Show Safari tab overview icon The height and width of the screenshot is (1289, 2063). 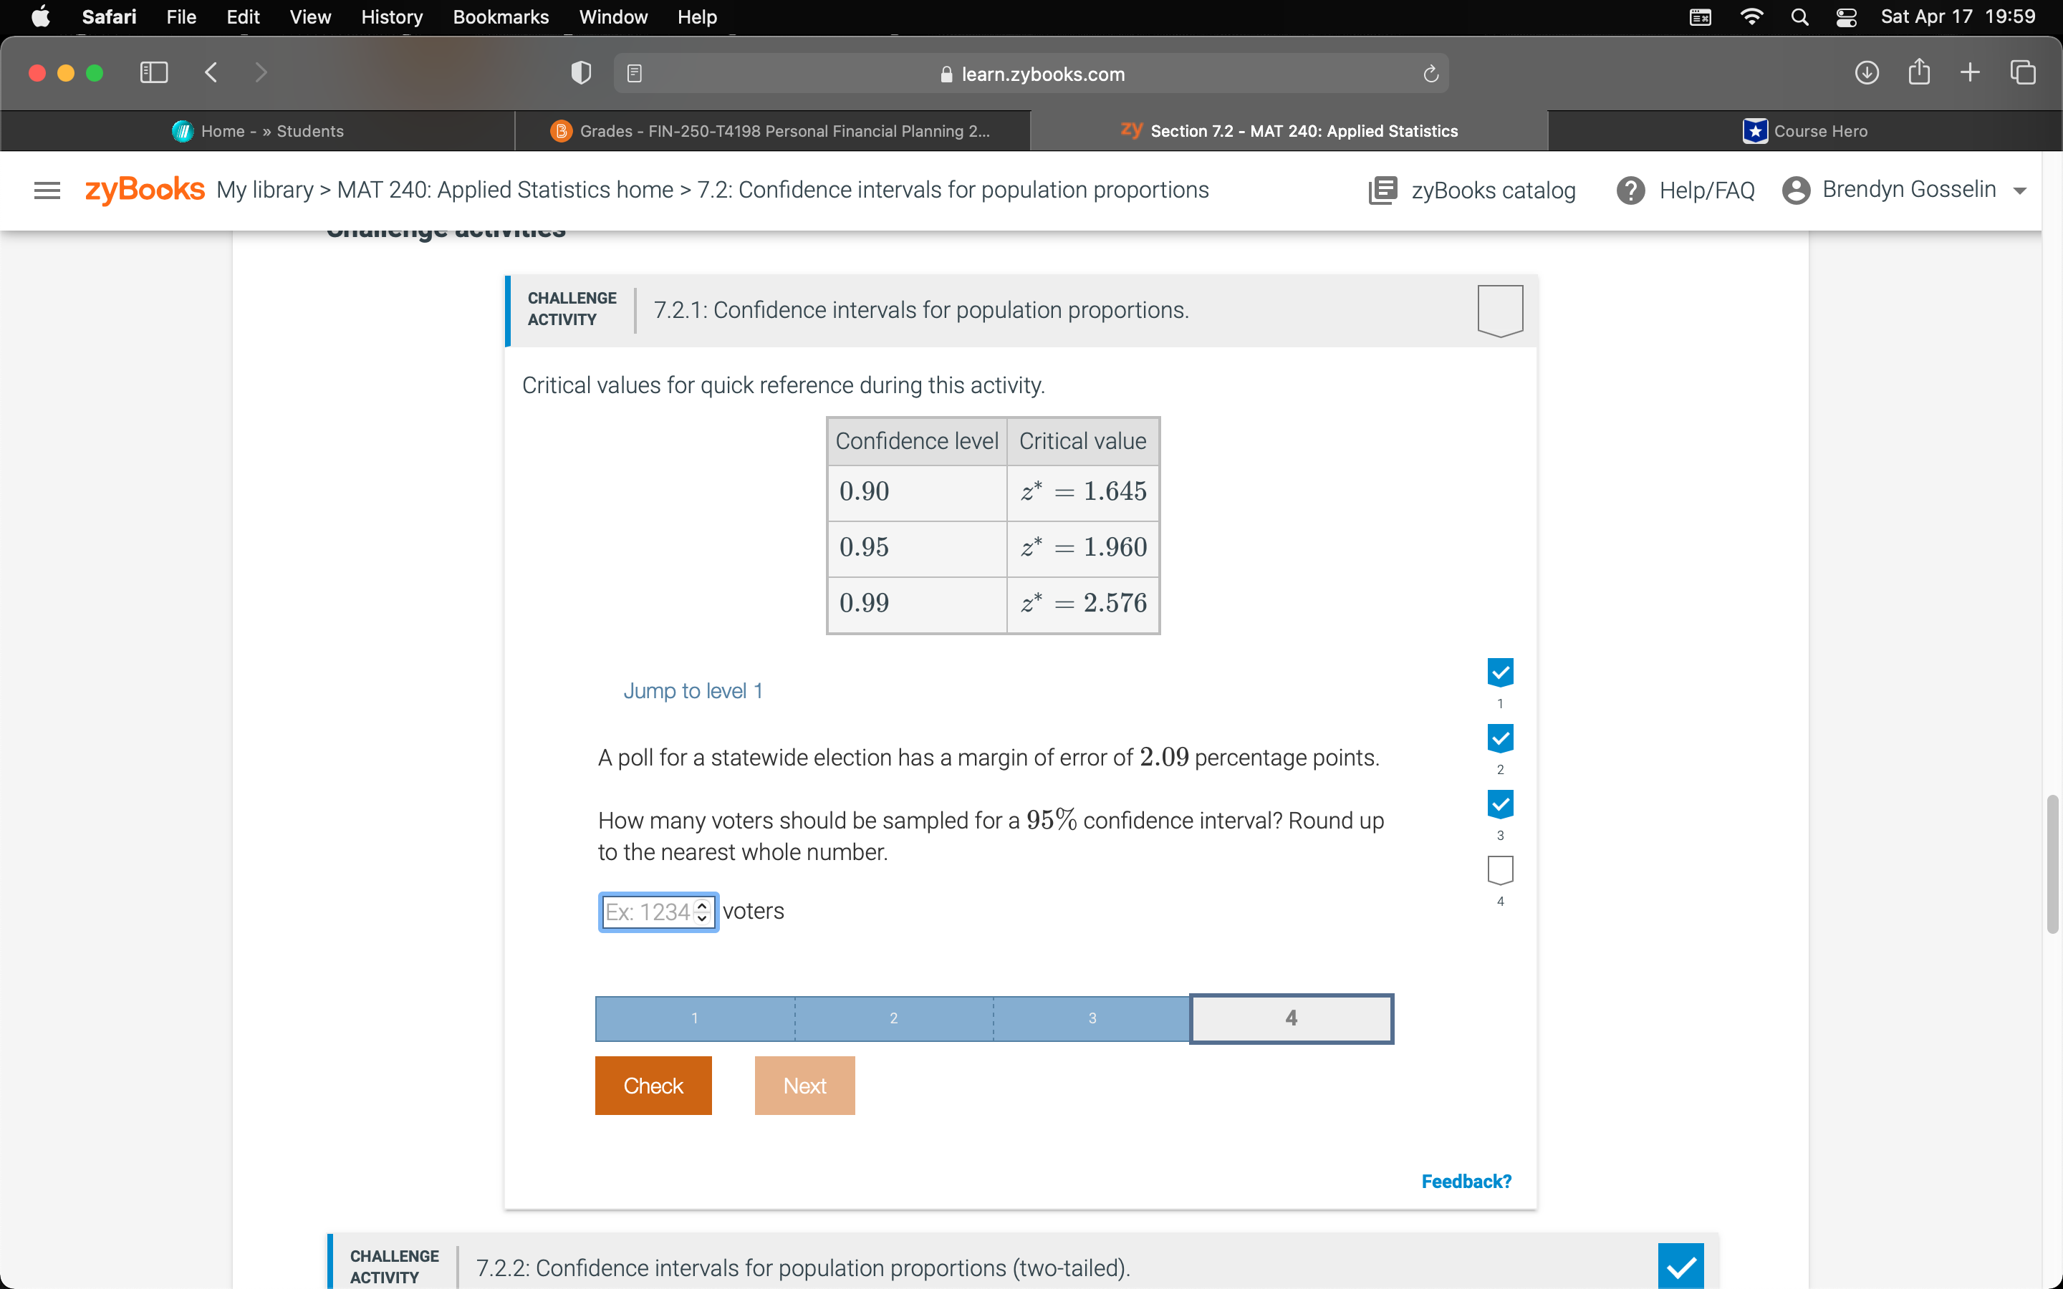coord(2022,73)
